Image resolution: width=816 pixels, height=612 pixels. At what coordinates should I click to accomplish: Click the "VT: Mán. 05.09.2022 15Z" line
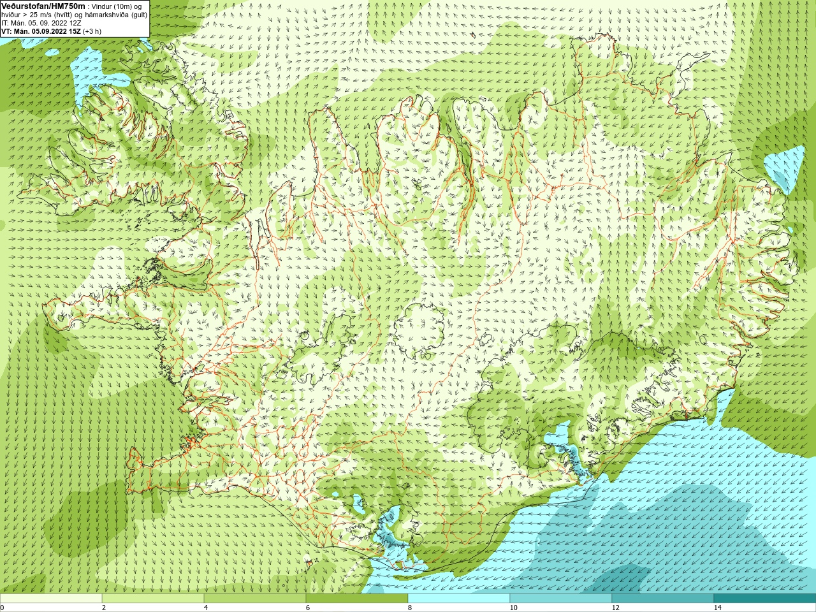[x=41, y=31]
